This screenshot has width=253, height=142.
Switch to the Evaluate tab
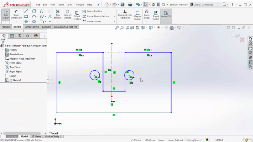click(46, 27)
